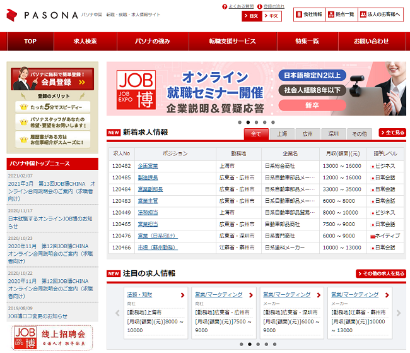Screen dimensions: 410x353
Task: Open 営業/マーケティング link on 深圳市 card
Action: (287, 295)
